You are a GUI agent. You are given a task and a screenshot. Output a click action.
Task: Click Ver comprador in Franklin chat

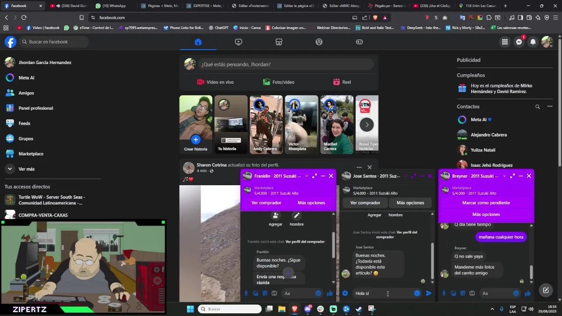[266, 203]
